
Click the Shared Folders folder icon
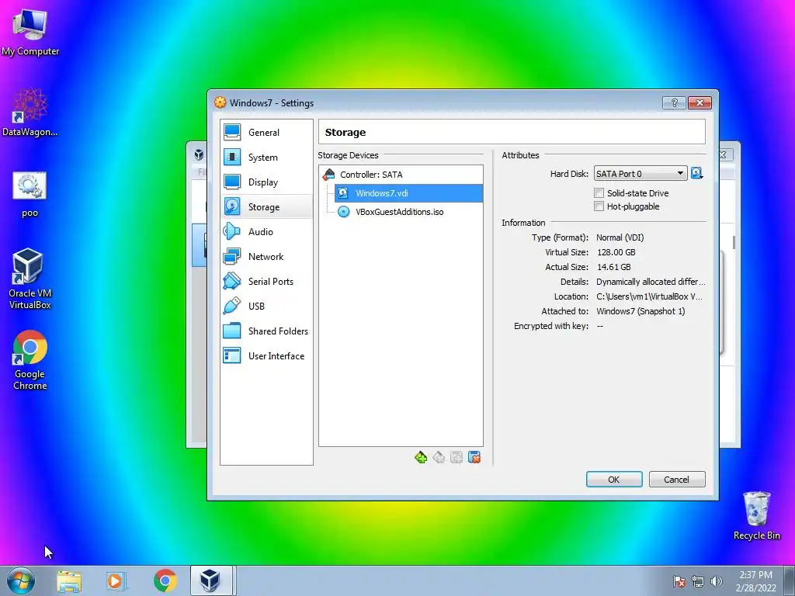tap(232, 331)
